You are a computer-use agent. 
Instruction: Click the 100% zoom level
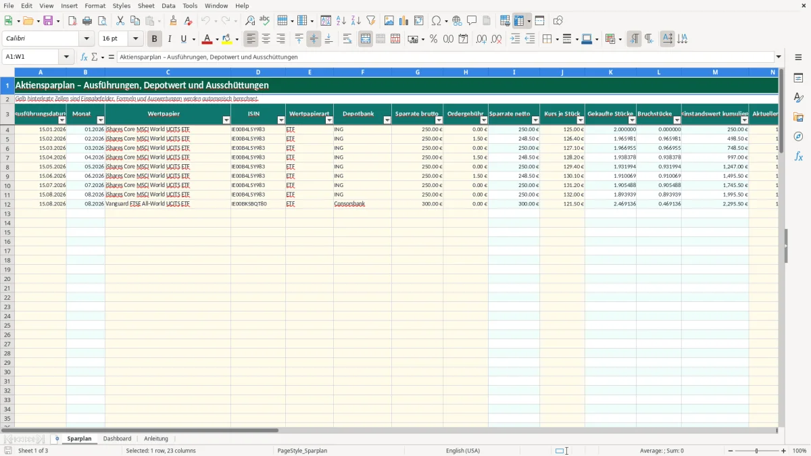click(800, 451)
